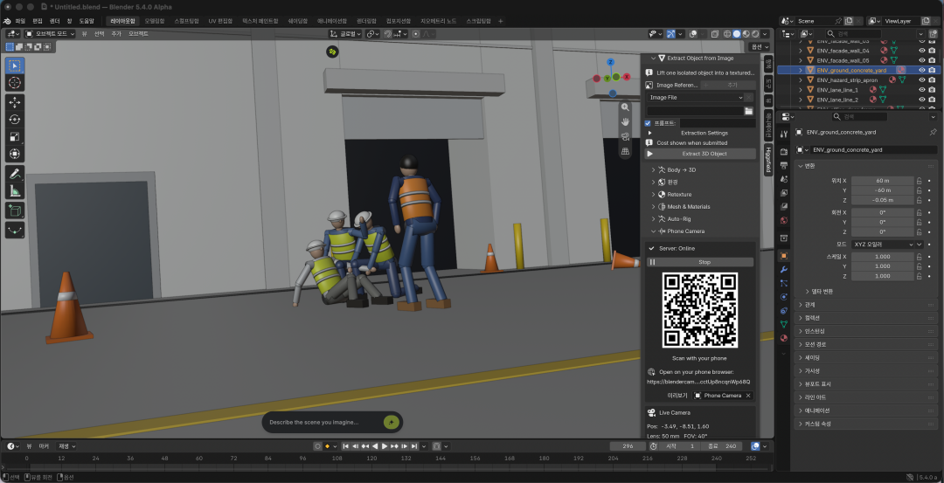
Task: Open the 렌더 menu
Action: [x=55, y=20]
